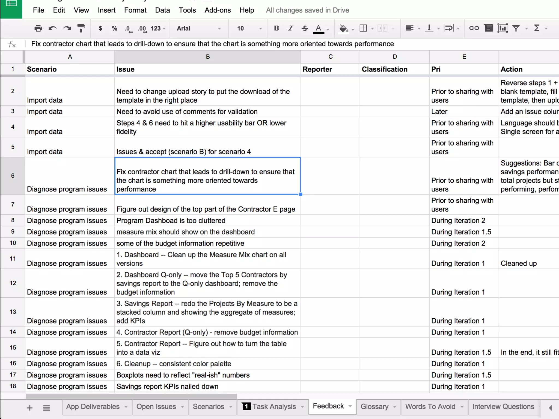
Task: Click the print icon in toolbar
Action: click(x=38, y=28)
